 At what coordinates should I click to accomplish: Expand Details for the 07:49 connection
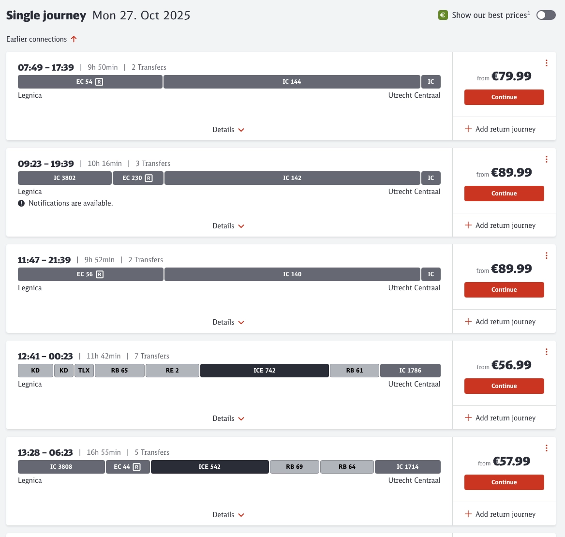pos(228,130)
